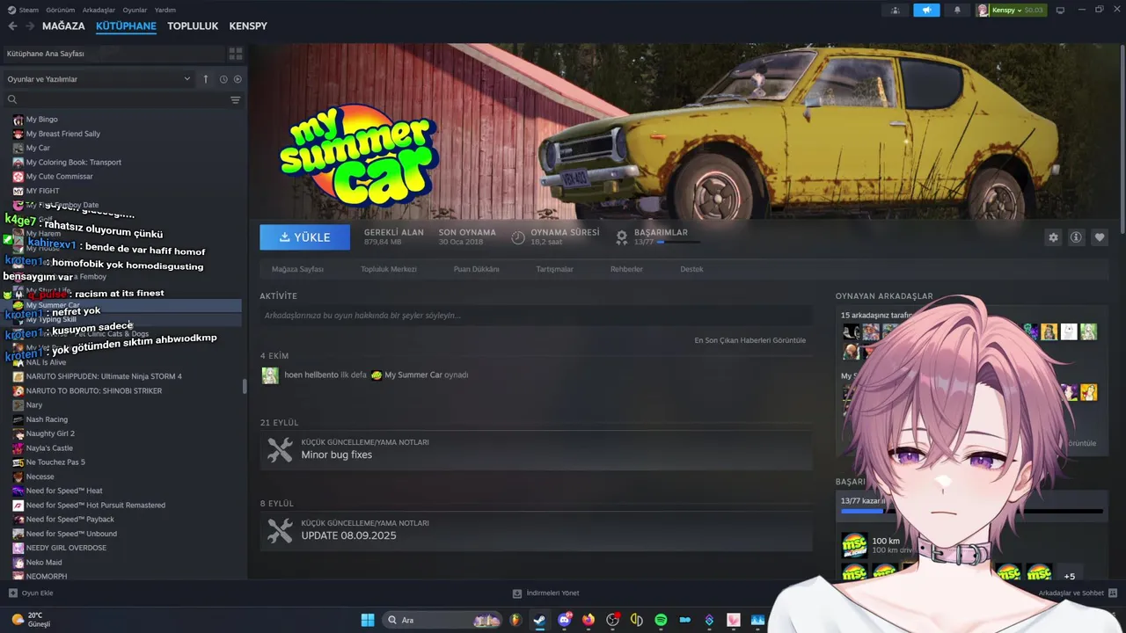Click the blue YÜKLE install button
The image size is (1126, 633).
[304, 237]
